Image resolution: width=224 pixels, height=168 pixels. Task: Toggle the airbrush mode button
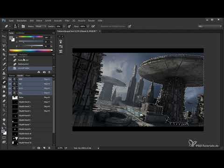point(93,26)
